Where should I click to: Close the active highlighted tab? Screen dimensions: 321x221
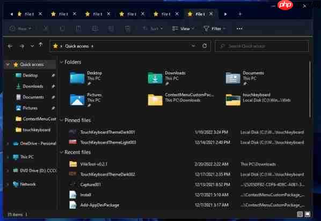[x=211, y=14]
